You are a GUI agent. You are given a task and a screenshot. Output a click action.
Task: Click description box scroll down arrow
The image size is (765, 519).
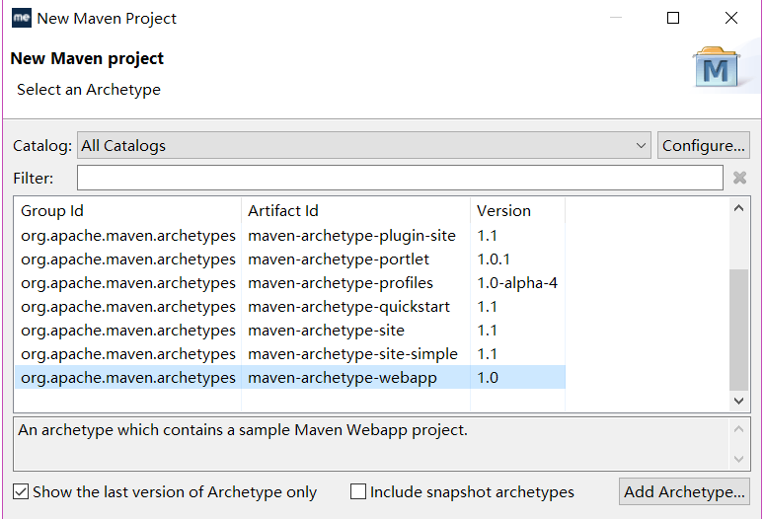pos(738,459)
